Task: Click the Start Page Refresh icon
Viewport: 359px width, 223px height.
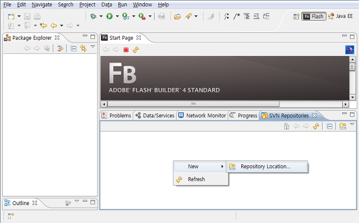Action: (x=136, y=50)
